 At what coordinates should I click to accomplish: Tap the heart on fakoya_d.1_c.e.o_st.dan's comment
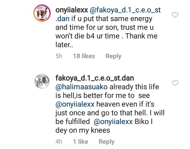point(175,83)
